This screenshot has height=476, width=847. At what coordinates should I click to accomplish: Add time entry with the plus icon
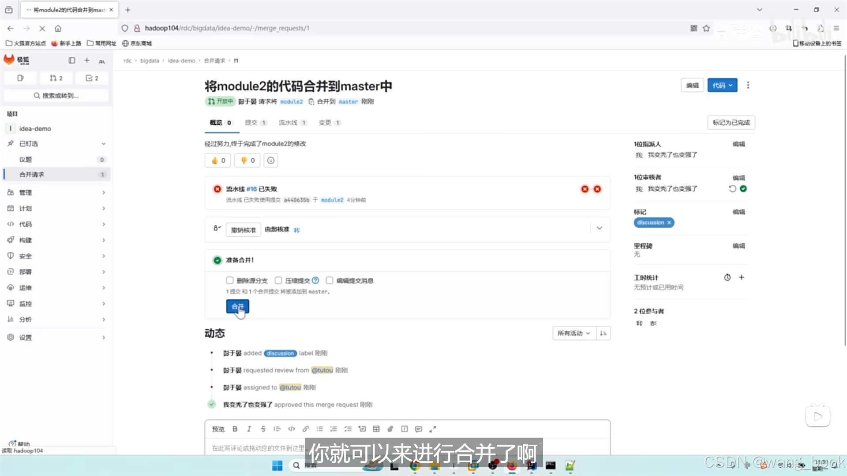(x=742, y=277)
